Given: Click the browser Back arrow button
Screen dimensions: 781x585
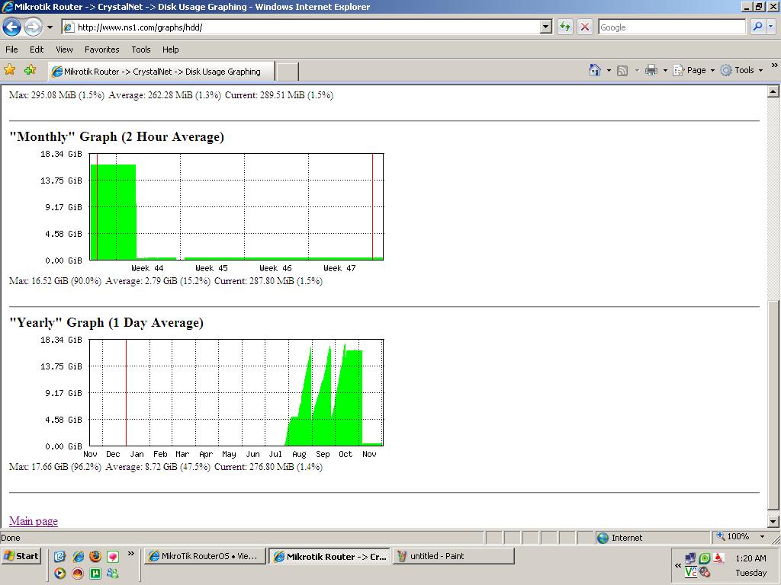Looking at the screenshot, I should click(12, 27).
